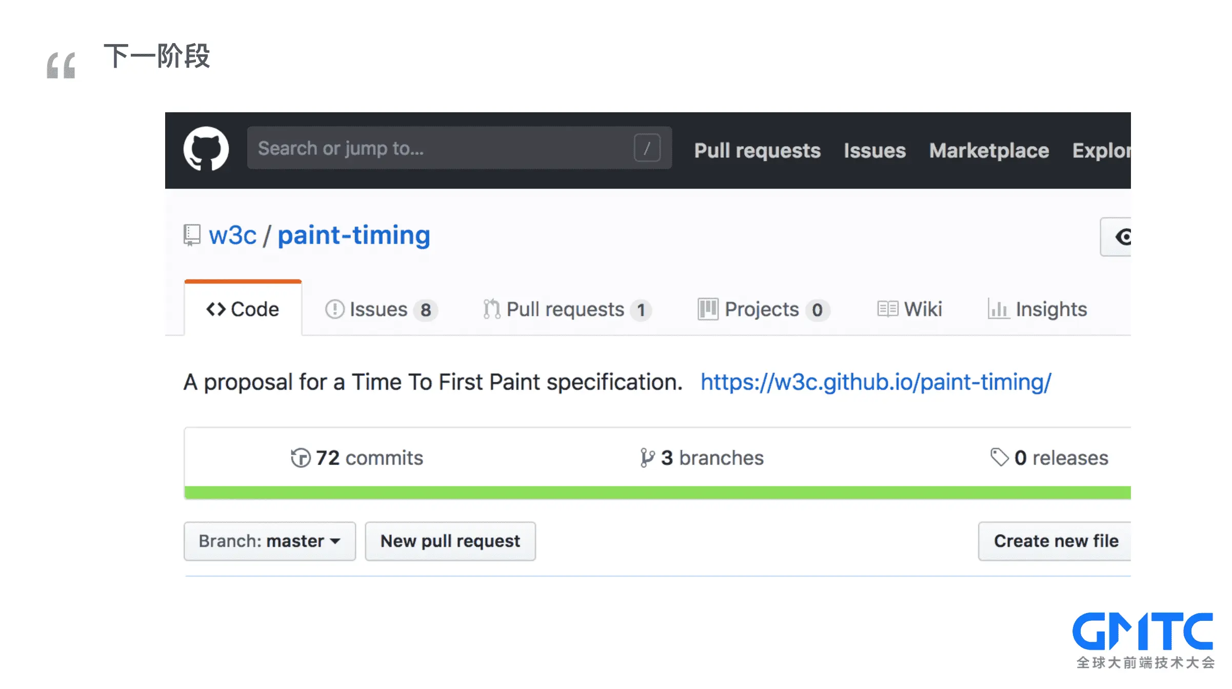Click the branches fork icon
Viewport: 1232px width, 689px height.
pos(647,458)
